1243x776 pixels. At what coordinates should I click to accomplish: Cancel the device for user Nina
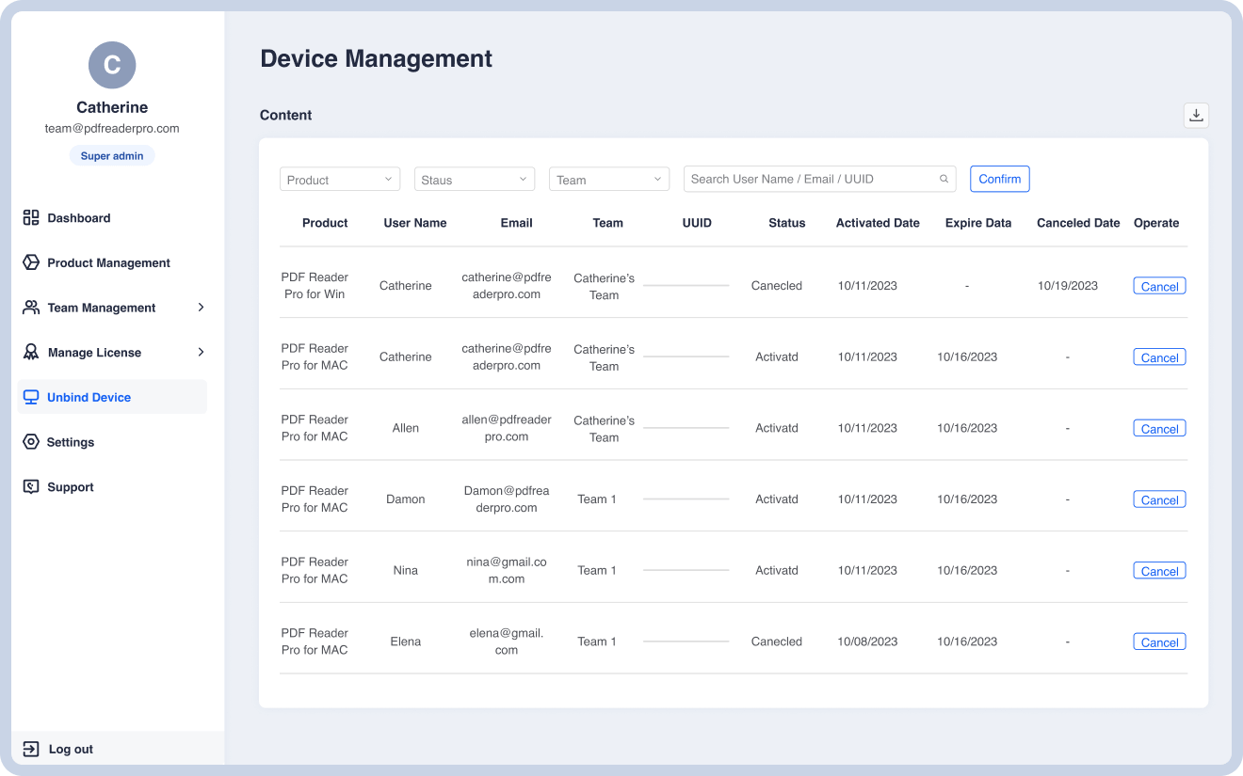1159,571
